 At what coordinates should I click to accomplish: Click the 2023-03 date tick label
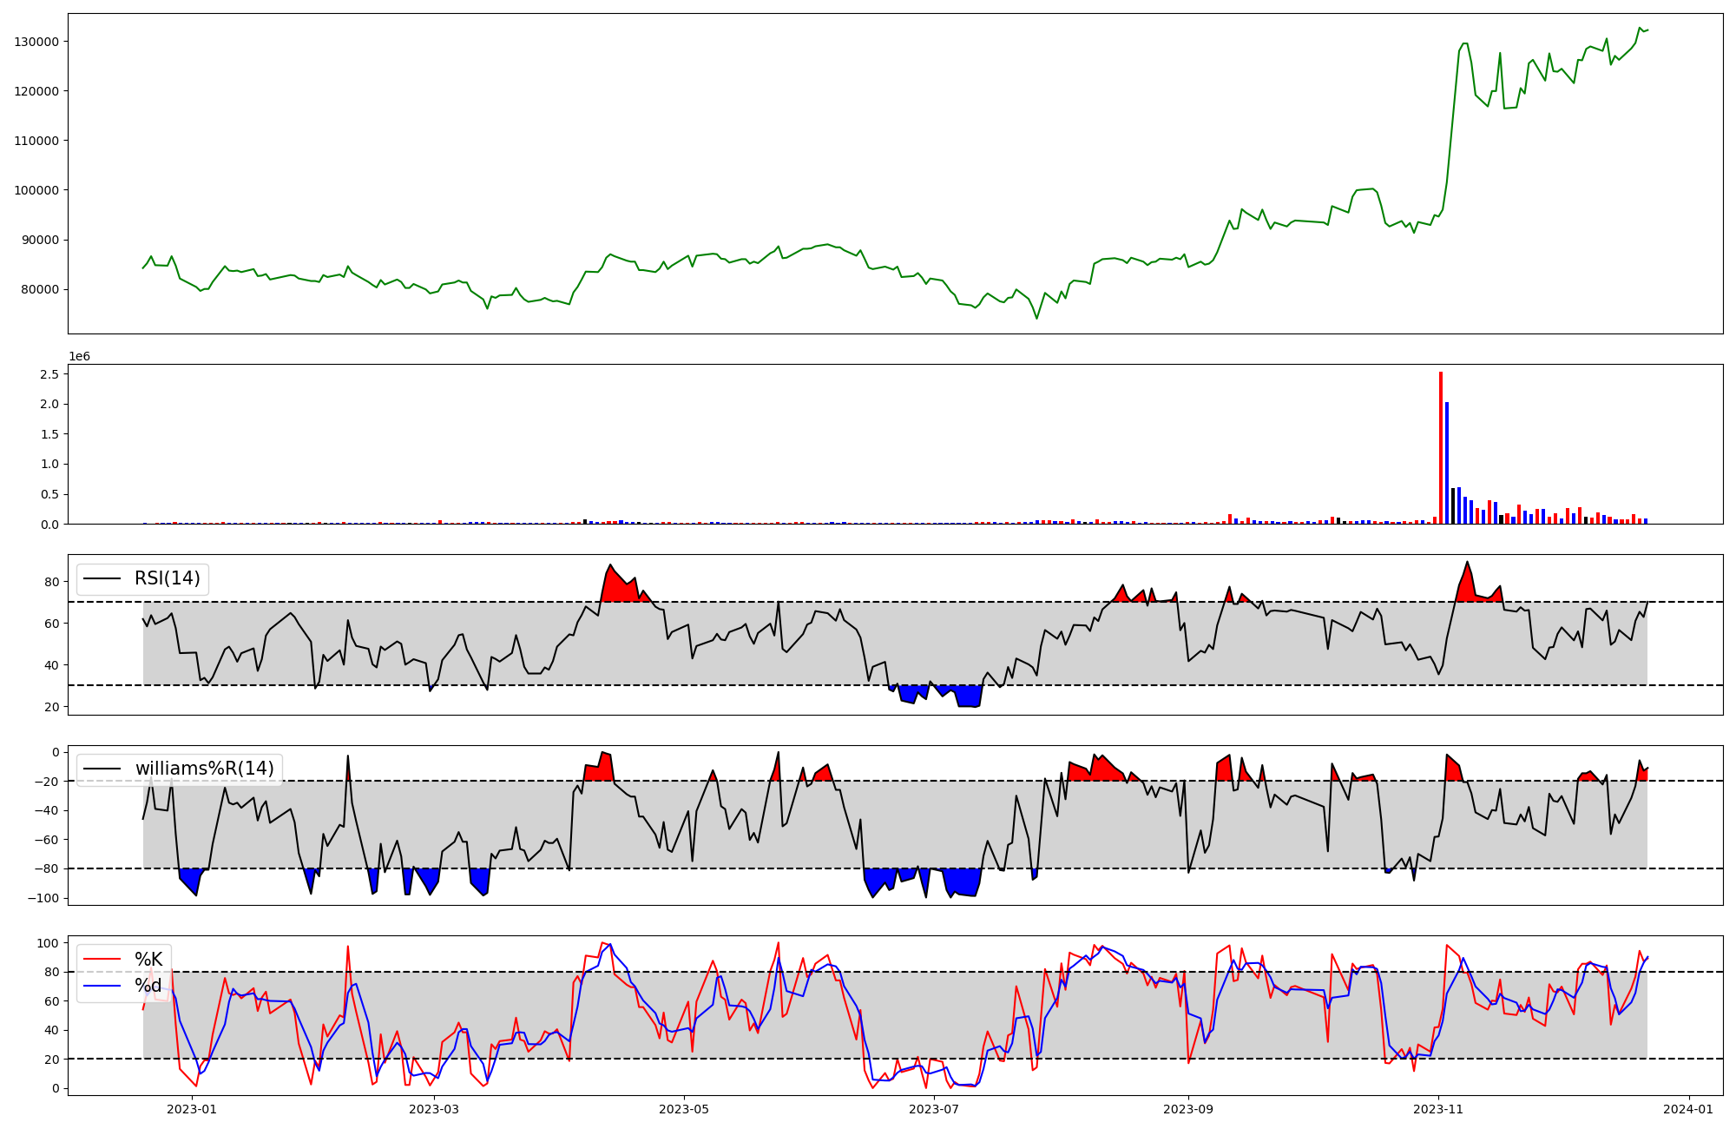pos(433,1108)
